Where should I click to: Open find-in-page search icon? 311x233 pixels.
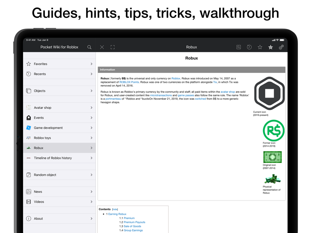[239, 47]
